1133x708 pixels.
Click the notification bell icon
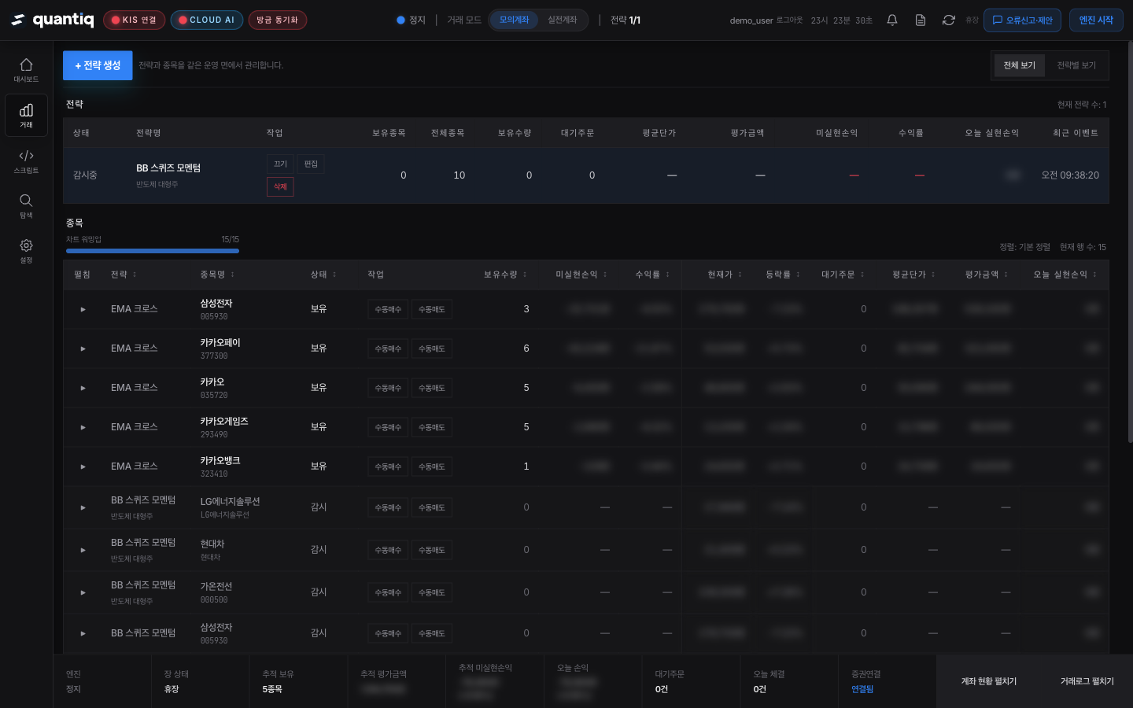pos(892,20)
